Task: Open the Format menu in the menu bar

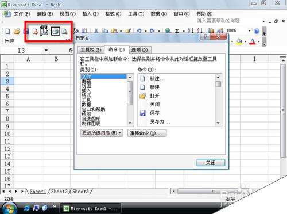Action: [x=113, y=14]
